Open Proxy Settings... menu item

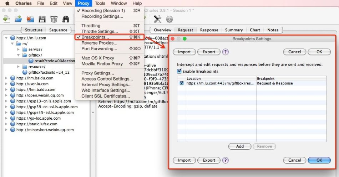pyautogui.click(x=110, y=73)
